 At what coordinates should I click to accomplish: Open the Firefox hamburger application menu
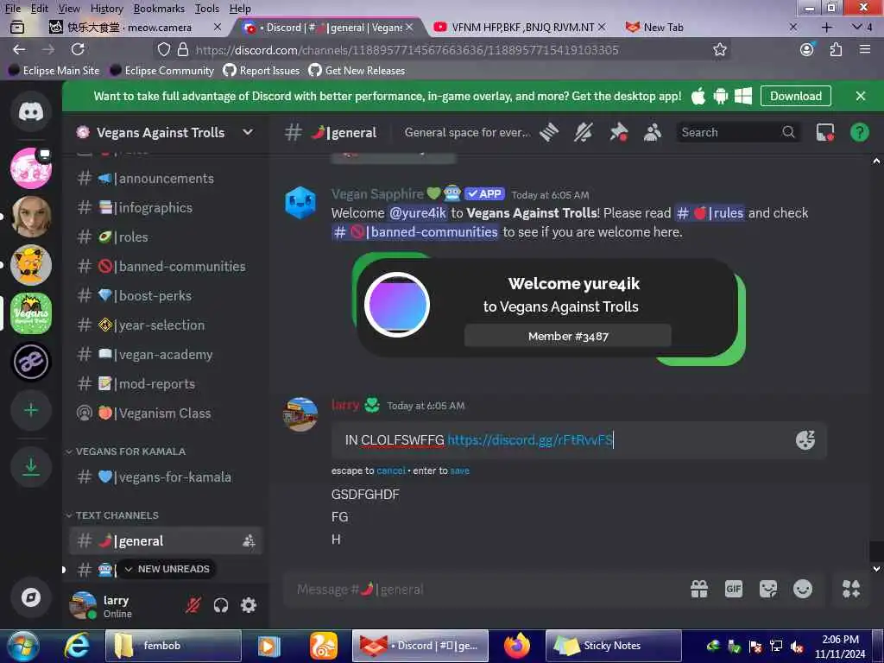865,49
